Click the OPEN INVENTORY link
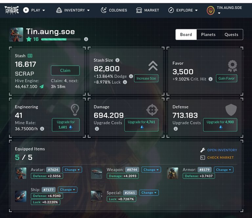The height and width of the screenshot is (218, 252). (x=222, y=150)
